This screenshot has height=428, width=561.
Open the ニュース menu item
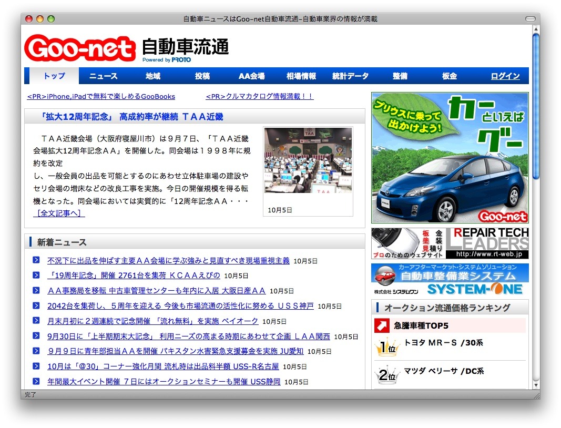(x=104, y=76)
